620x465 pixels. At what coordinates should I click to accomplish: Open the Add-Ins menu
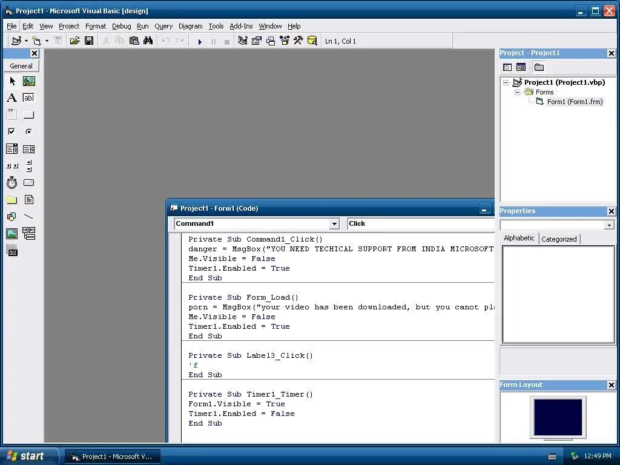point(241,26)
